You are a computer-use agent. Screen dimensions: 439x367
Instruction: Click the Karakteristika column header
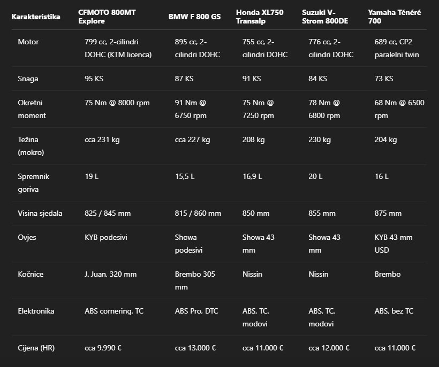click(x=36, y=17)
